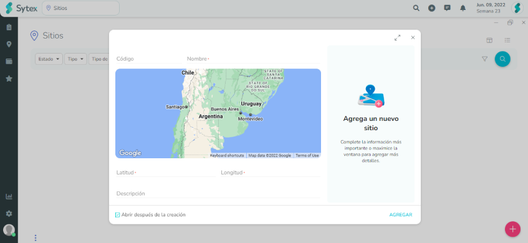Click the restore window icon at top right
Screen dimensions: 528x243
click(510, 22)
